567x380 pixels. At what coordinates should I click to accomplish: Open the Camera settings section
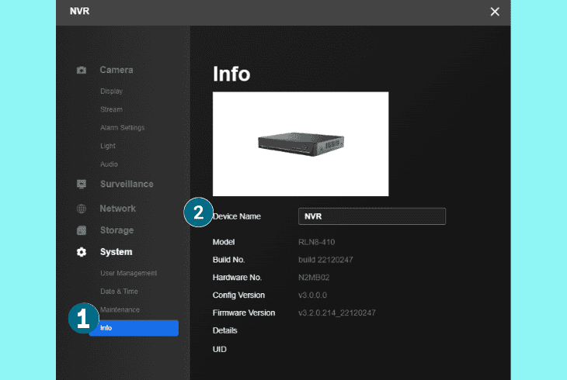click(x=117, y=70)
